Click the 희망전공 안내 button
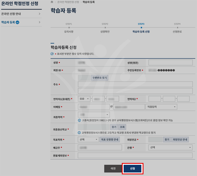 tap(180, 140)
